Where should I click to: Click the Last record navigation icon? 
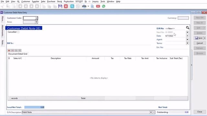coord(37,6)
